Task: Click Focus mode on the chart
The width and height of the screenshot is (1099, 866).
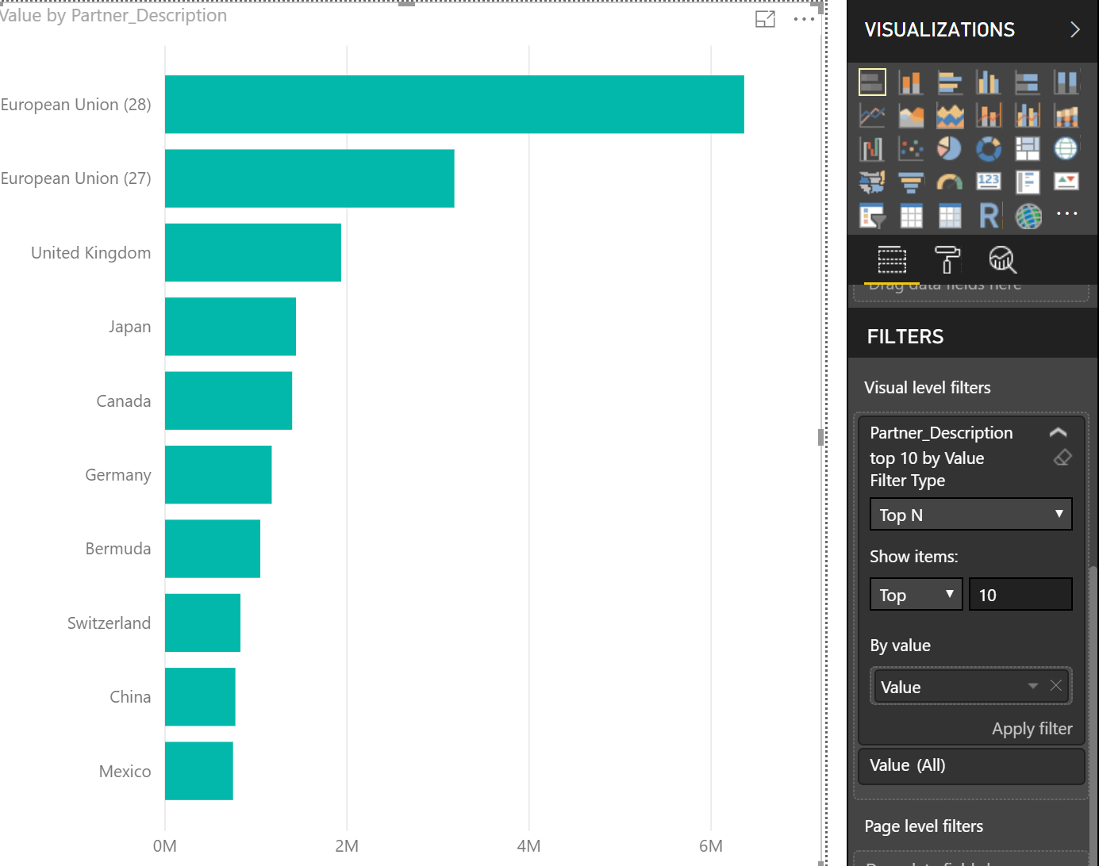Action: 765,18
